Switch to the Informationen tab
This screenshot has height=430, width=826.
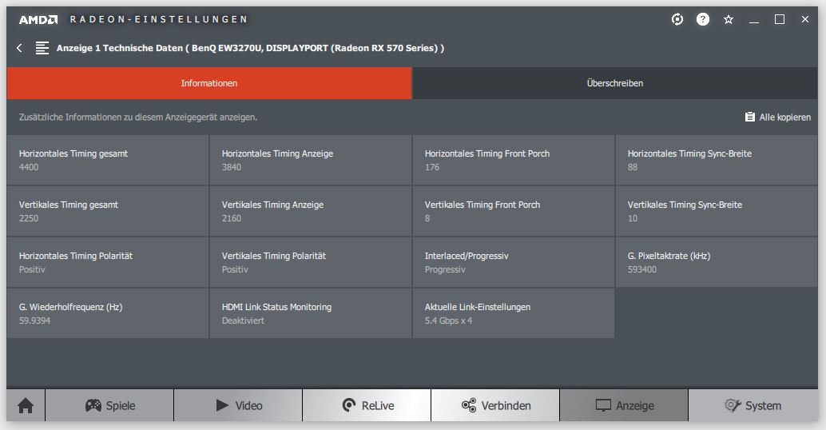pyautogui.click(x=209, y=83)
